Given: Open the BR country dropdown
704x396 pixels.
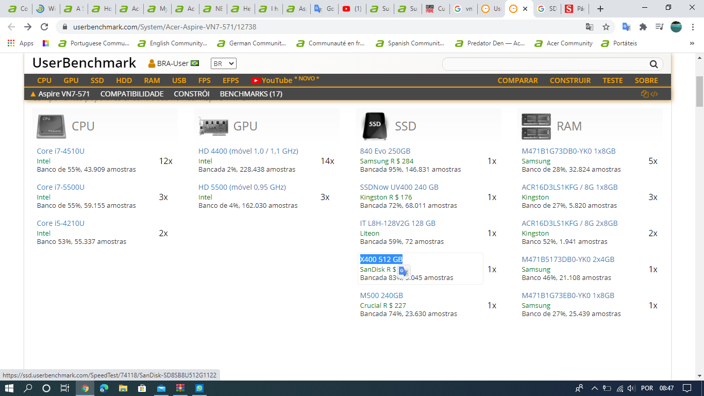Looking at the screenshot, I should point(224,63).
